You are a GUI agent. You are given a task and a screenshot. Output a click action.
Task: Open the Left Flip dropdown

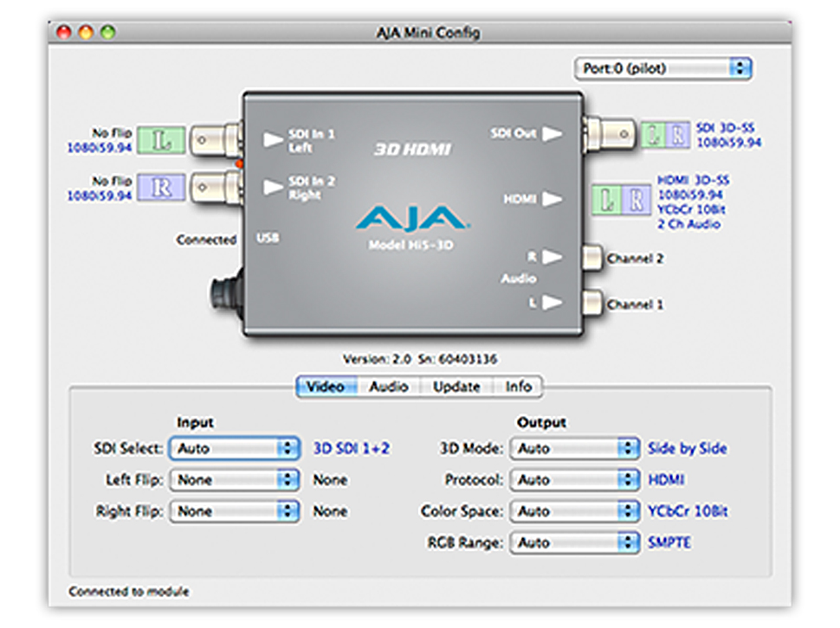pyautogui.click(x=234, y=480)
